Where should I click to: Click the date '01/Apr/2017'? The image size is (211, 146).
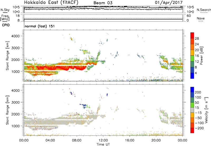pos(169,3)
